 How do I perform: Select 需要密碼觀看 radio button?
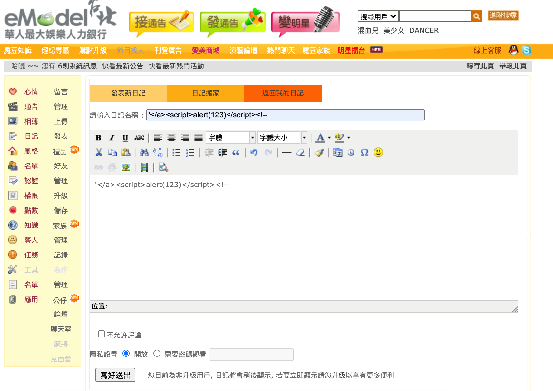pos(157,353)
